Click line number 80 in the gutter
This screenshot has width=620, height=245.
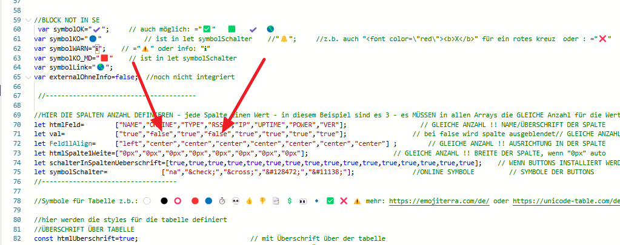16,220
